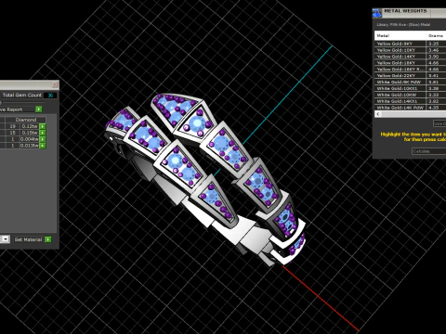The image size is (446, 334).
Task: Click the green arrow on the 0.15tw row
Action: point(43,133)
